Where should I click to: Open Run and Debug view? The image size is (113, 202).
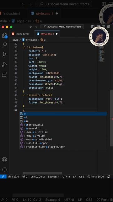click(x=4, y=65)
